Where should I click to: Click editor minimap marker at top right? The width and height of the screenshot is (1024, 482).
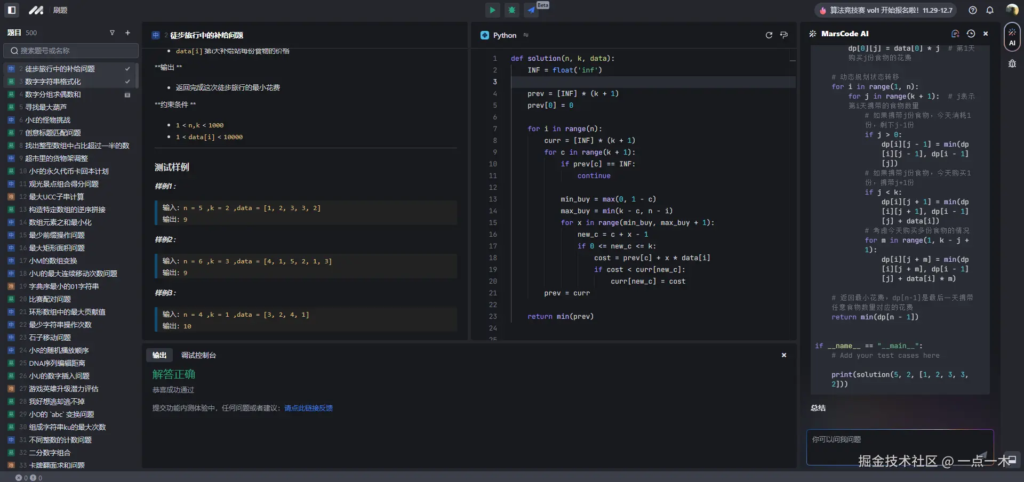tap(793, 60)
